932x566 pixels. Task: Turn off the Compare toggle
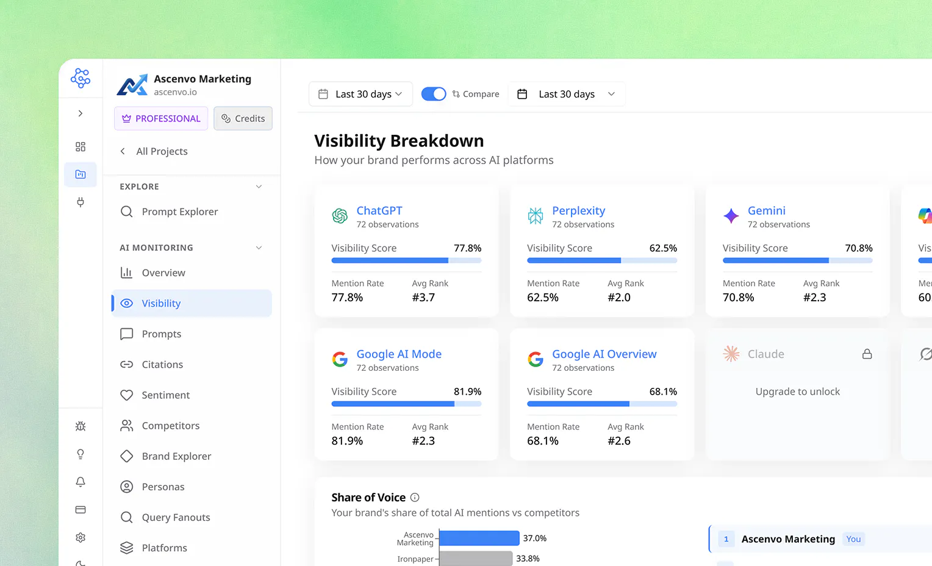click(x=434, y=94)
